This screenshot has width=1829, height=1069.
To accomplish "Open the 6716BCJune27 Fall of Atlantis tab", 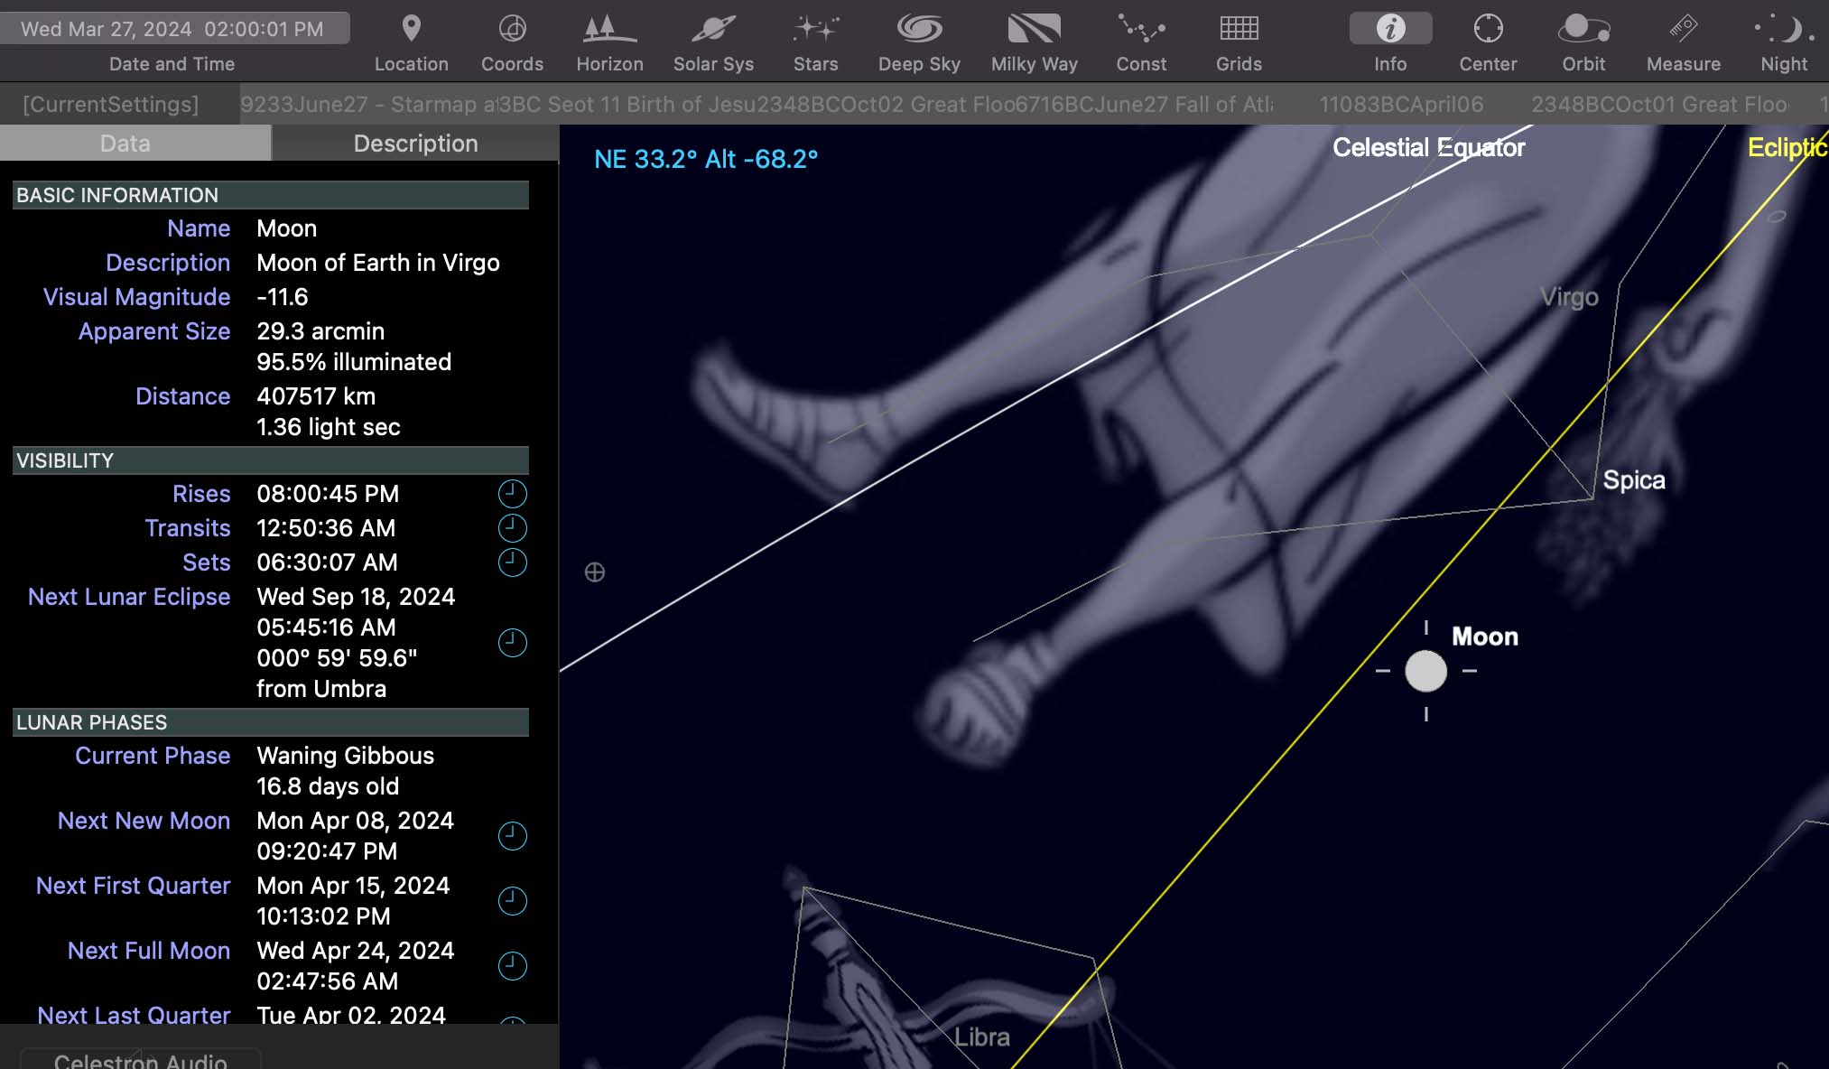I will [1144, 105].
